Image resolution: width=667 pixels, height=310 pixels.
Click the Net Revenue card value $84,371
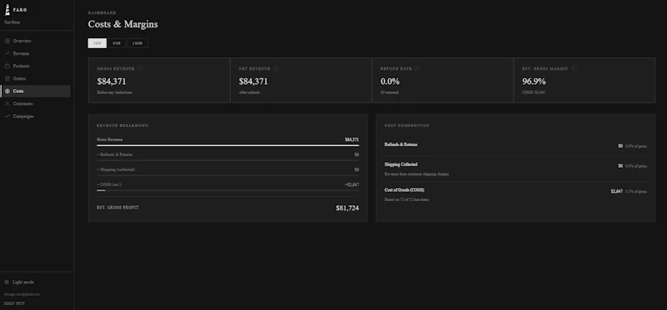point(253,81)
